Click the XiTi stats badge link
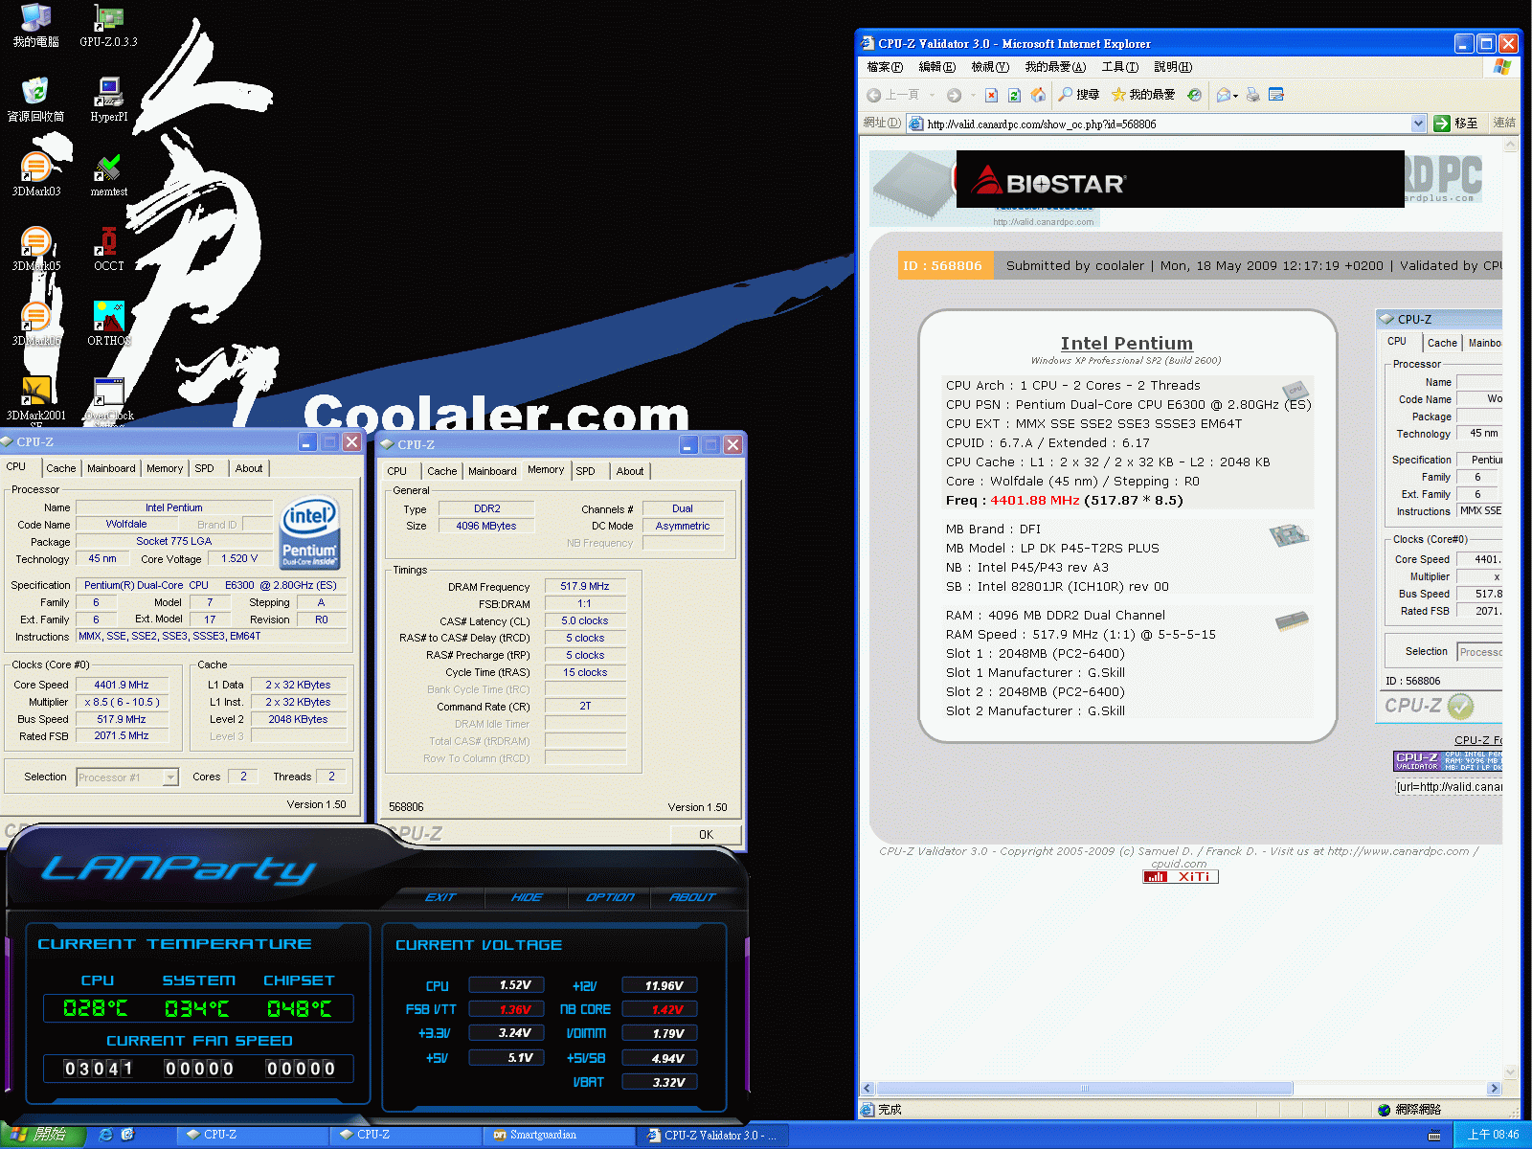Screen dimensions: 1532x1149 [x=1180, y=876]
